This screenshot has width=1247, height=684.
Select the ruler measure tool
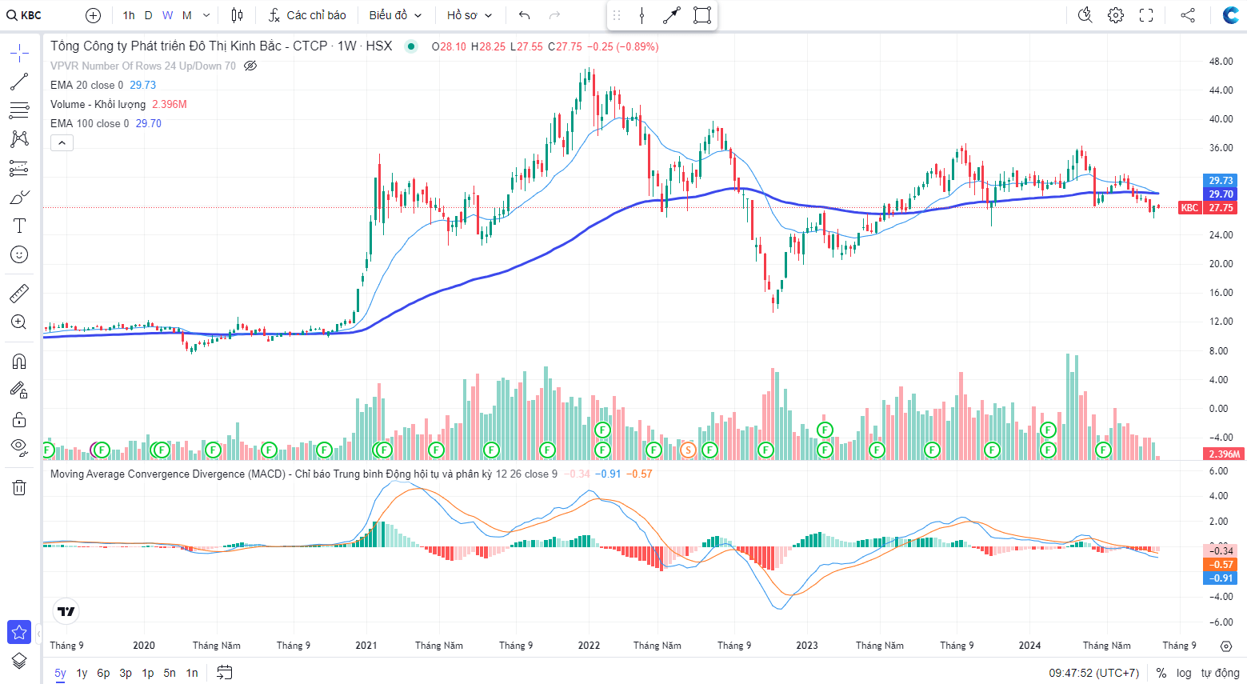tap(19, 294)
